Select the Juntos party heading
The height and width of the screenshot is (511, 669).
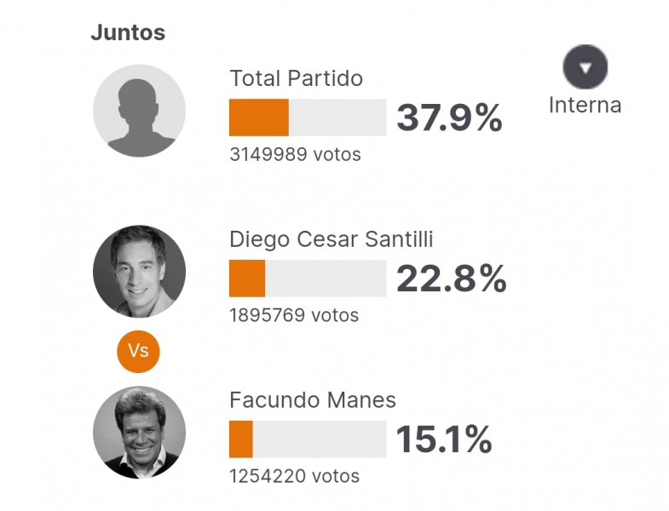tap(128, 32)
